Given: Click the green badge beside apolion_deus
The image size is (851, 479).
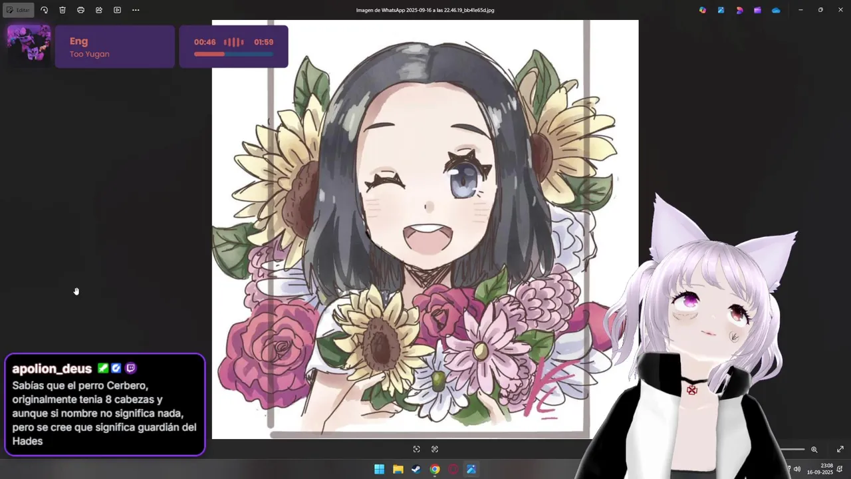Looking at the screenshot, I should point(102,368).
